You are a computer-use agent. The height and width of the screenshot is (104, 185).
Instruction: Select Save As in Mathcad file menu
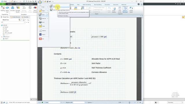[x=43, y=18]
